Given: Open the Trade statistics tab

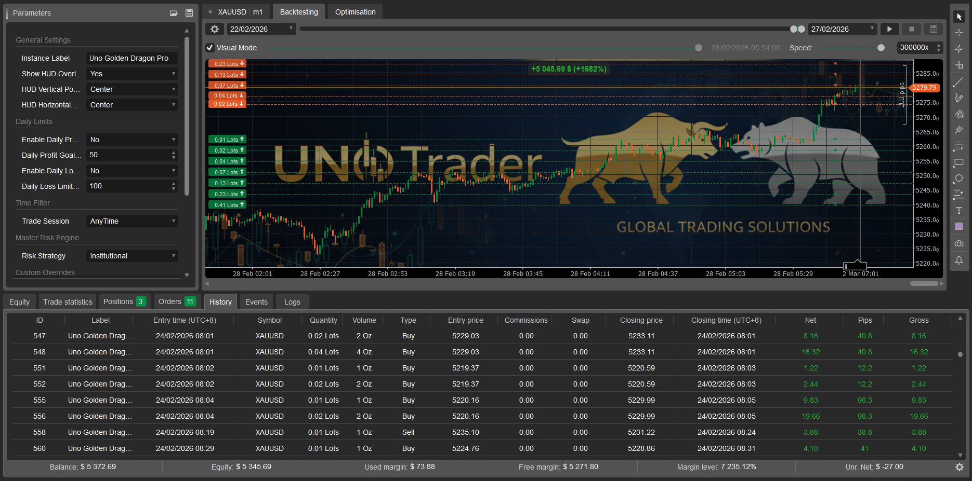Looking at the screenshot, I should (x=68, y=302).
